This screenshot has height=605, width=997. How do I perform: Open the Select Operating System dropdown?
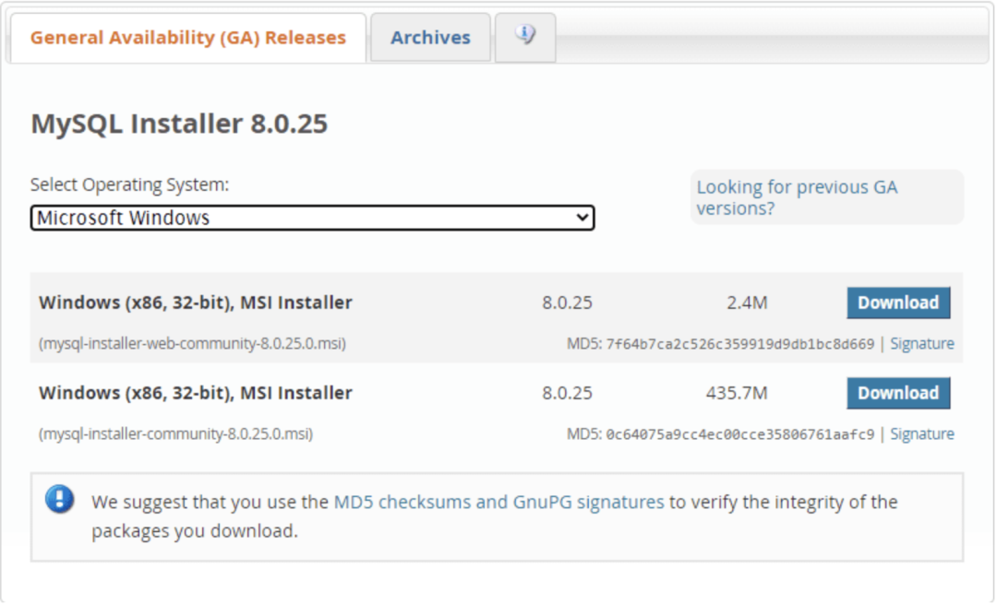pos(312,218)
